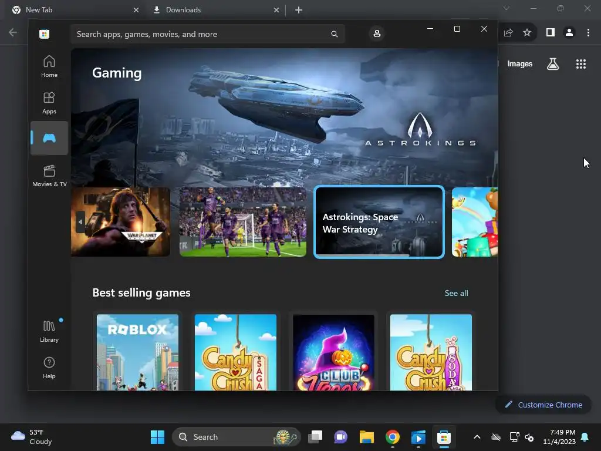
Task: Click the Customize Chrome button
Action: [543, 405]
